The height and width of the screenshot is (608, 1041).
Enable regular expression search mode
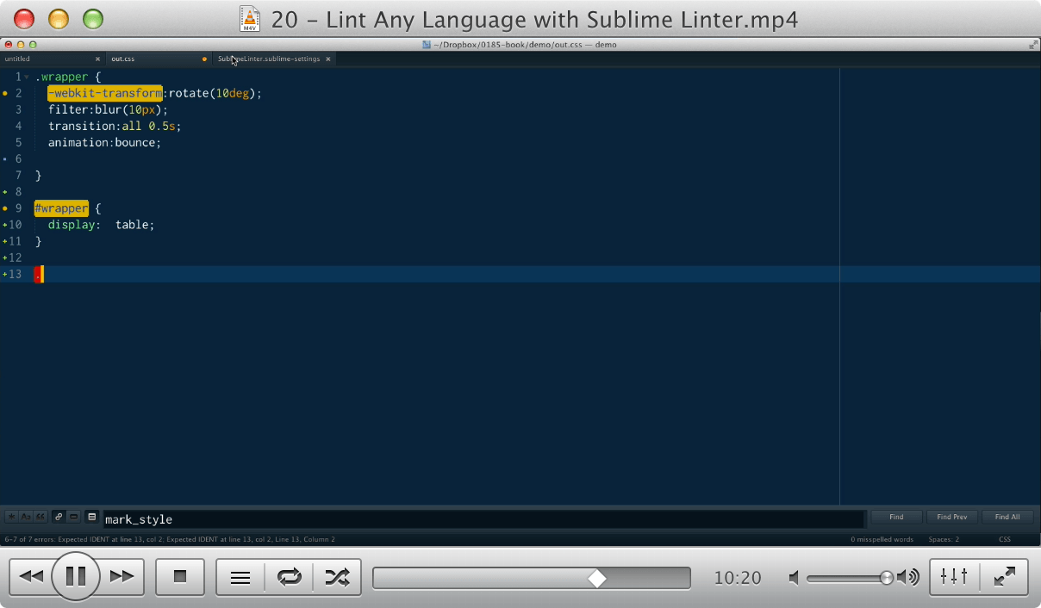10,516
